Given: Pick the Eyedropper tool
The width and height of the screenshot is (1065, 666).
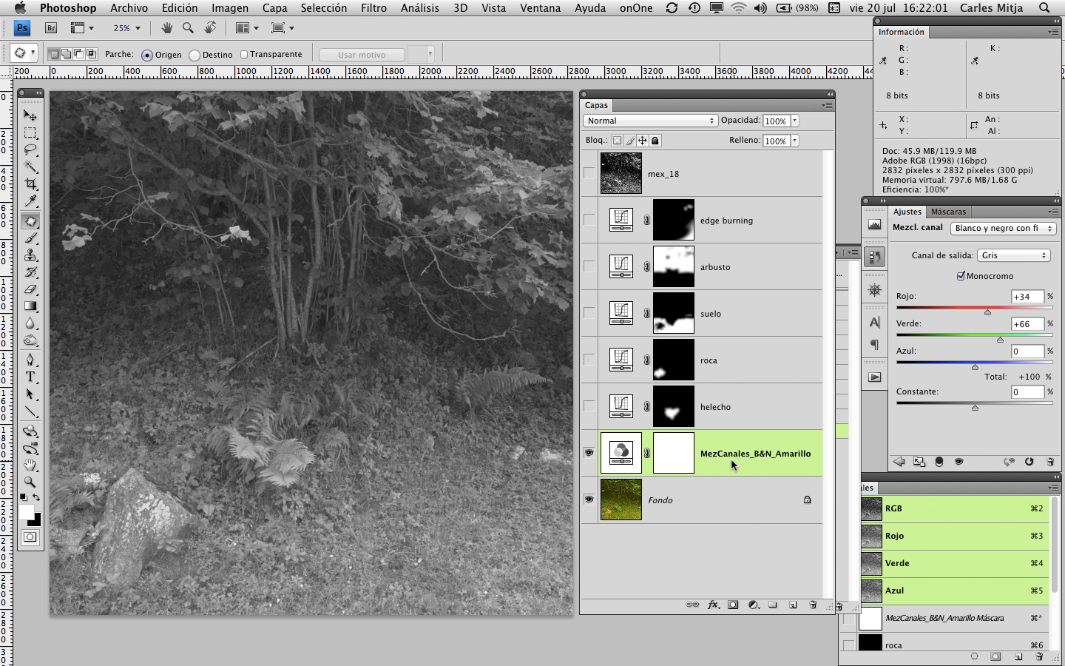Looking at the screenshot, I should point(30,201).
